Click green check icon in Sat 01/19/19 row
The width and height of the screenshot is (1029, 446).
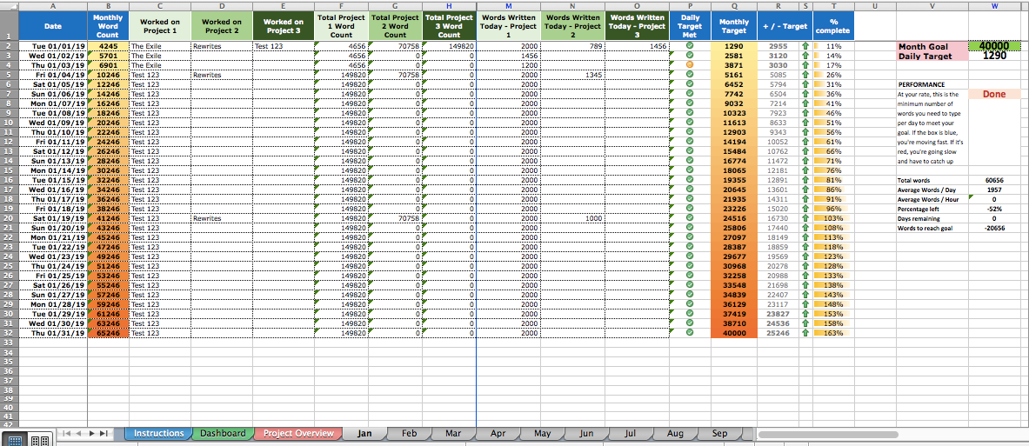pos(690,218)
